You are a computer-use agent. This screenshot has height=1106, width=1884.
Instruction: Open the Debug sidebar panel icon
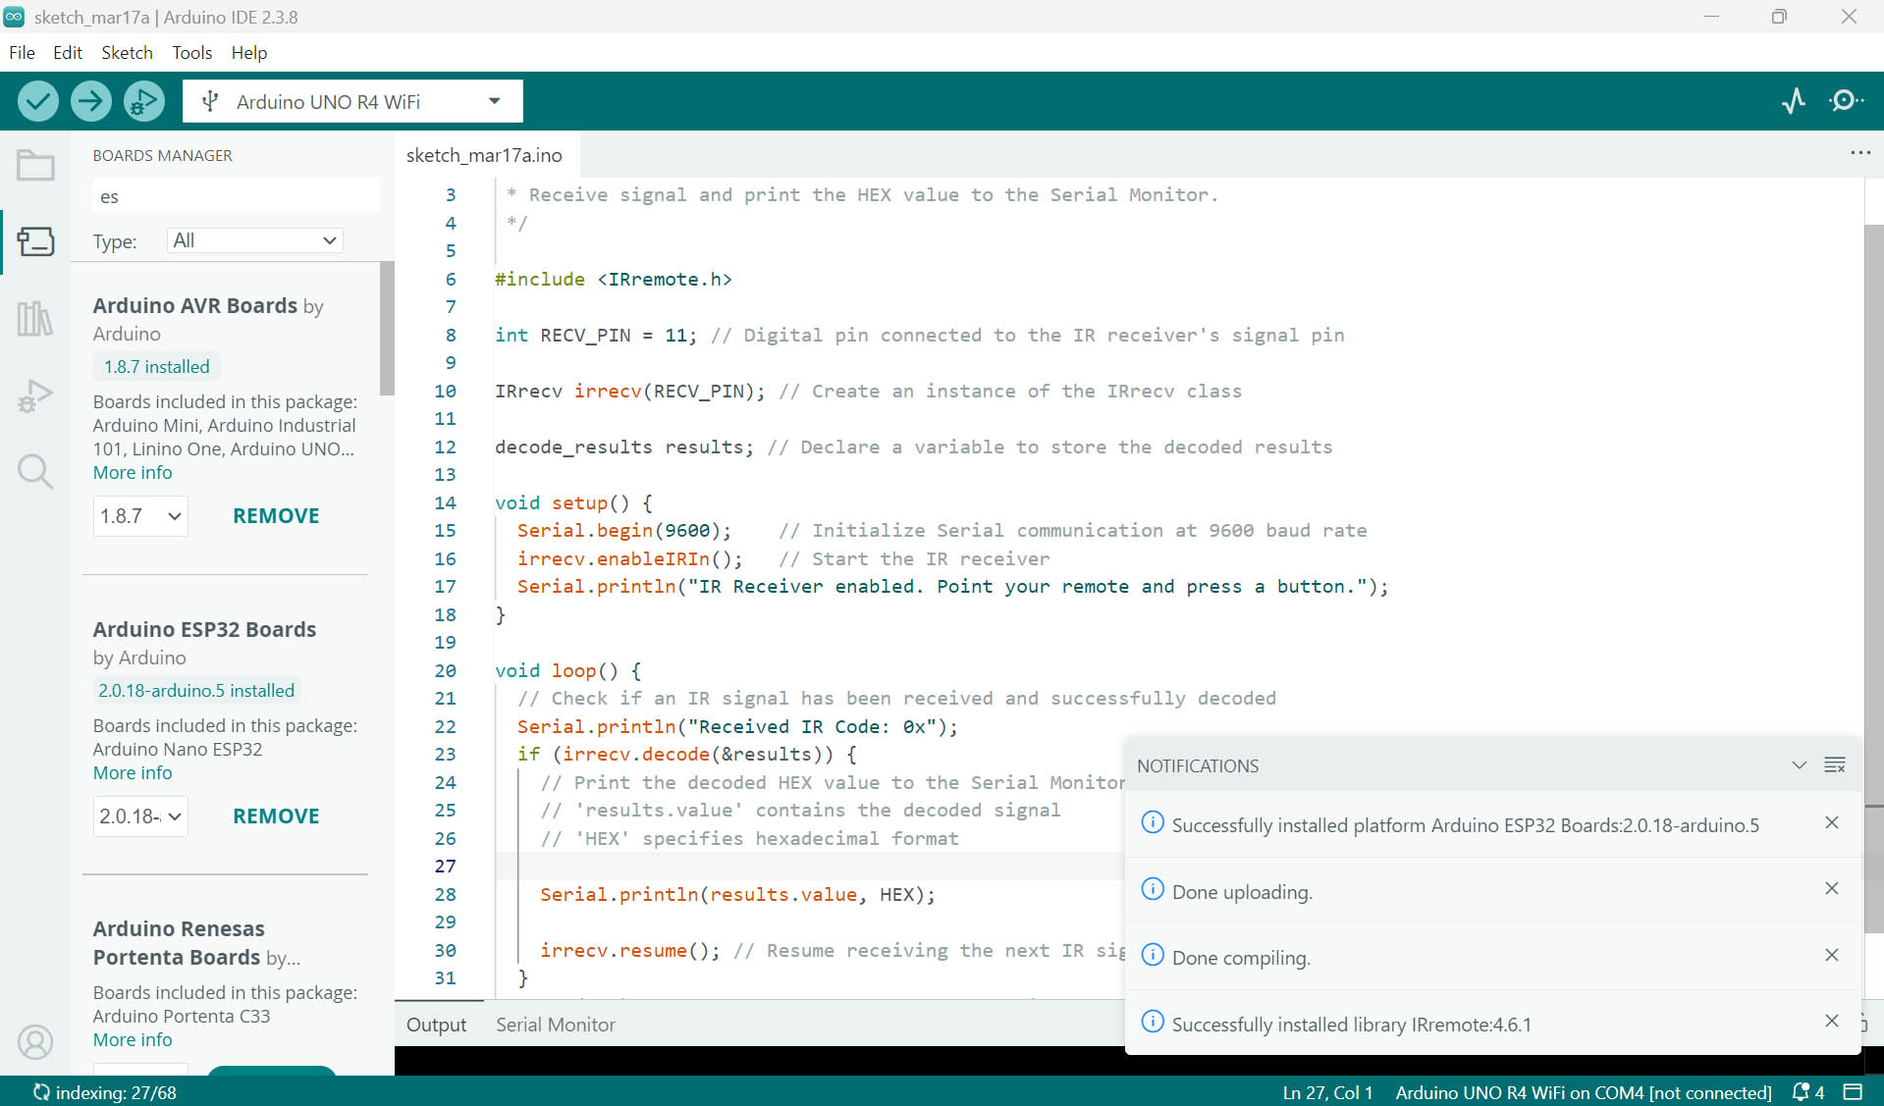click(35, 395)
